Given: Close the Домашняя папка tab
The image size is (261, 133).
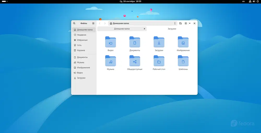Looking at the screenshot, I should tap(144, 29).
